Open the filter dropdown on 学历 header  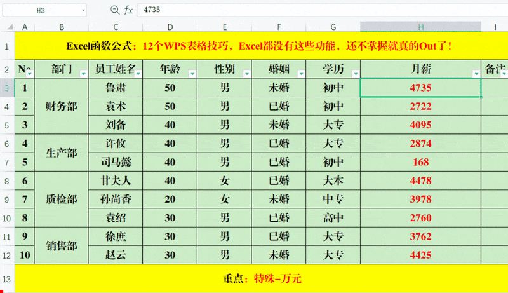tap(356, 74)
